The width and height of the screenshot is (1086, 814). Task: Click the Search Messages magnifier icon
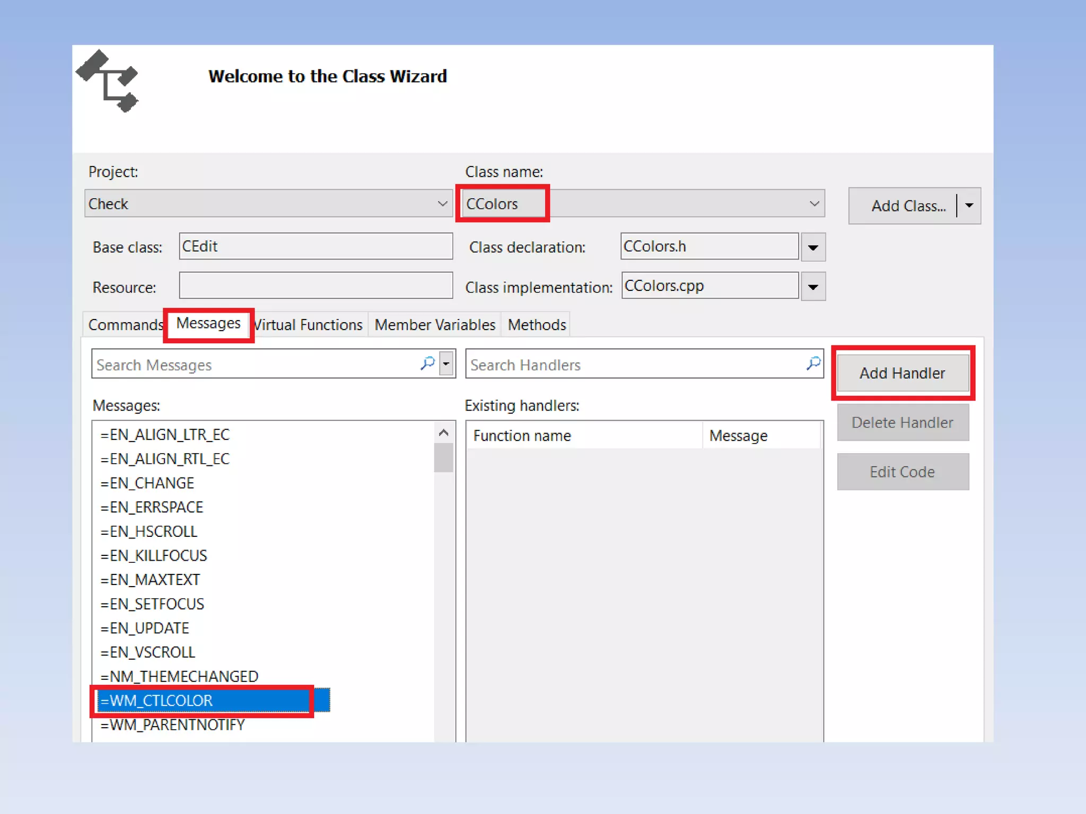coord(427,364)
